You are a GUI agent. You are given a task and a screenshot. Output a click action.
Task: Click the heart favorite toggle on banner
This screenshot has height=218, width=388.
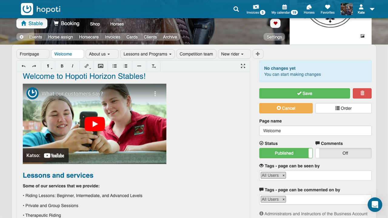tap(275, 23)
